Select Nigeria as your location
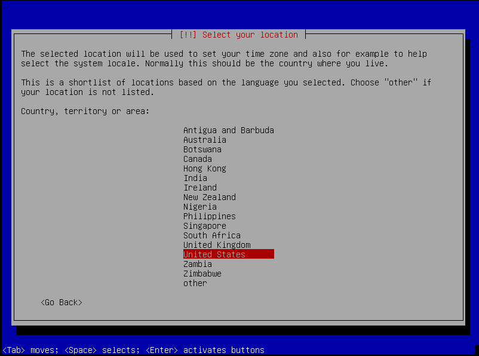This screenshot has width=479, height=356. click(199, 207)
